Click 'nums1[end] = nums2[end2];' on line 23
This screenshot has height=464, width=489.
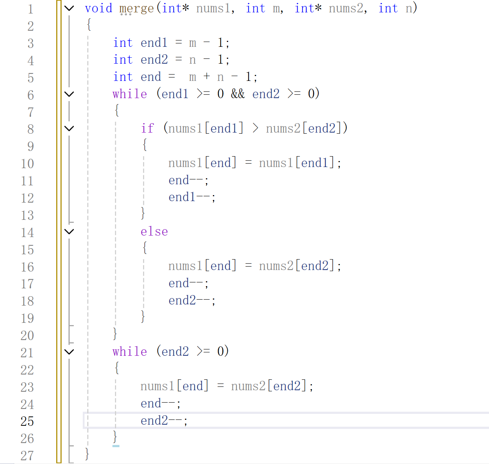(x=227, y=386)
